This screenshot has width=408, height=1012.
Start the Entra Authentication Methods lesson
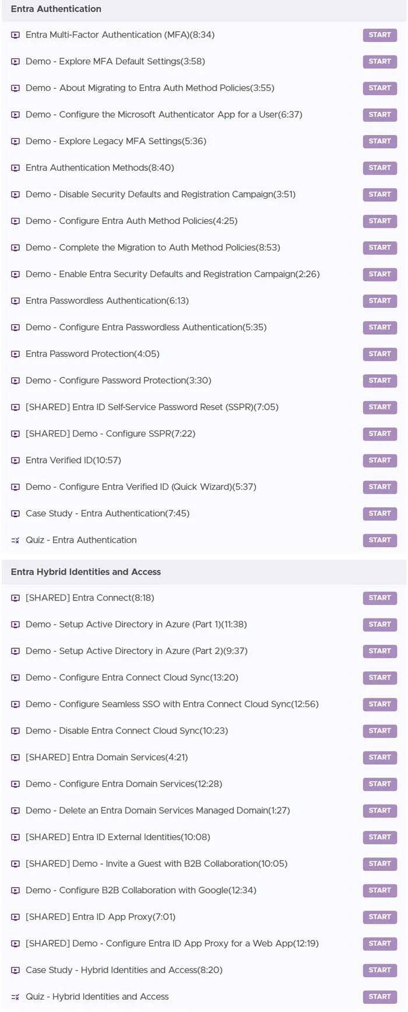(x=379, y=168)
